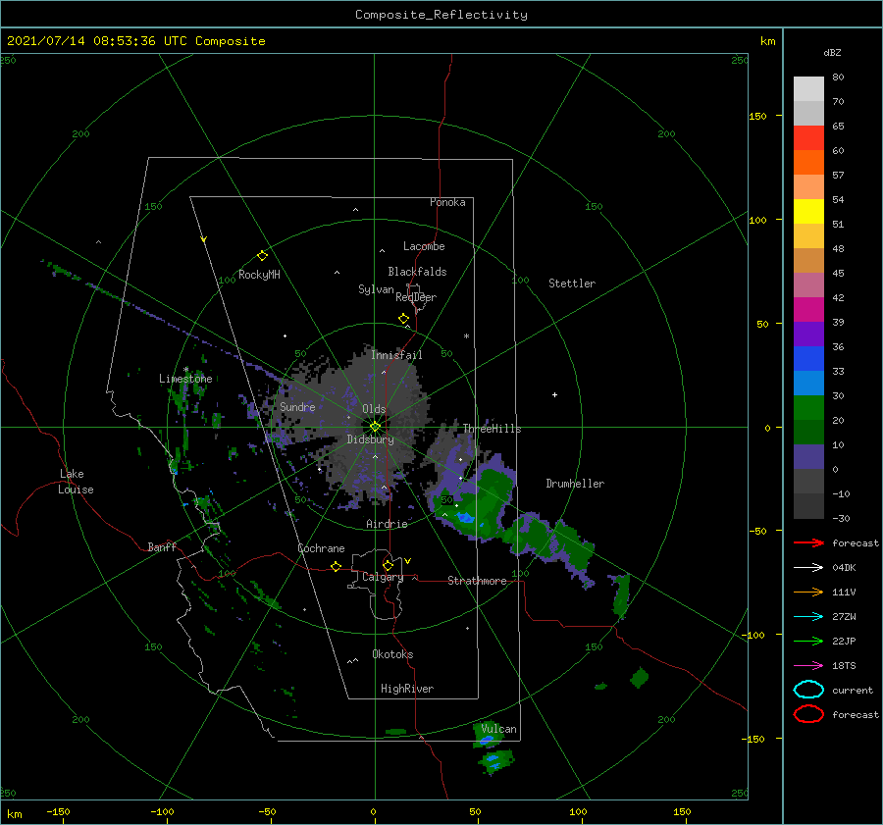The width and height of the screenshot is (883, 825).
Task: Click the yellow diamond marker beside RockyMH
Action: (262, 256)
